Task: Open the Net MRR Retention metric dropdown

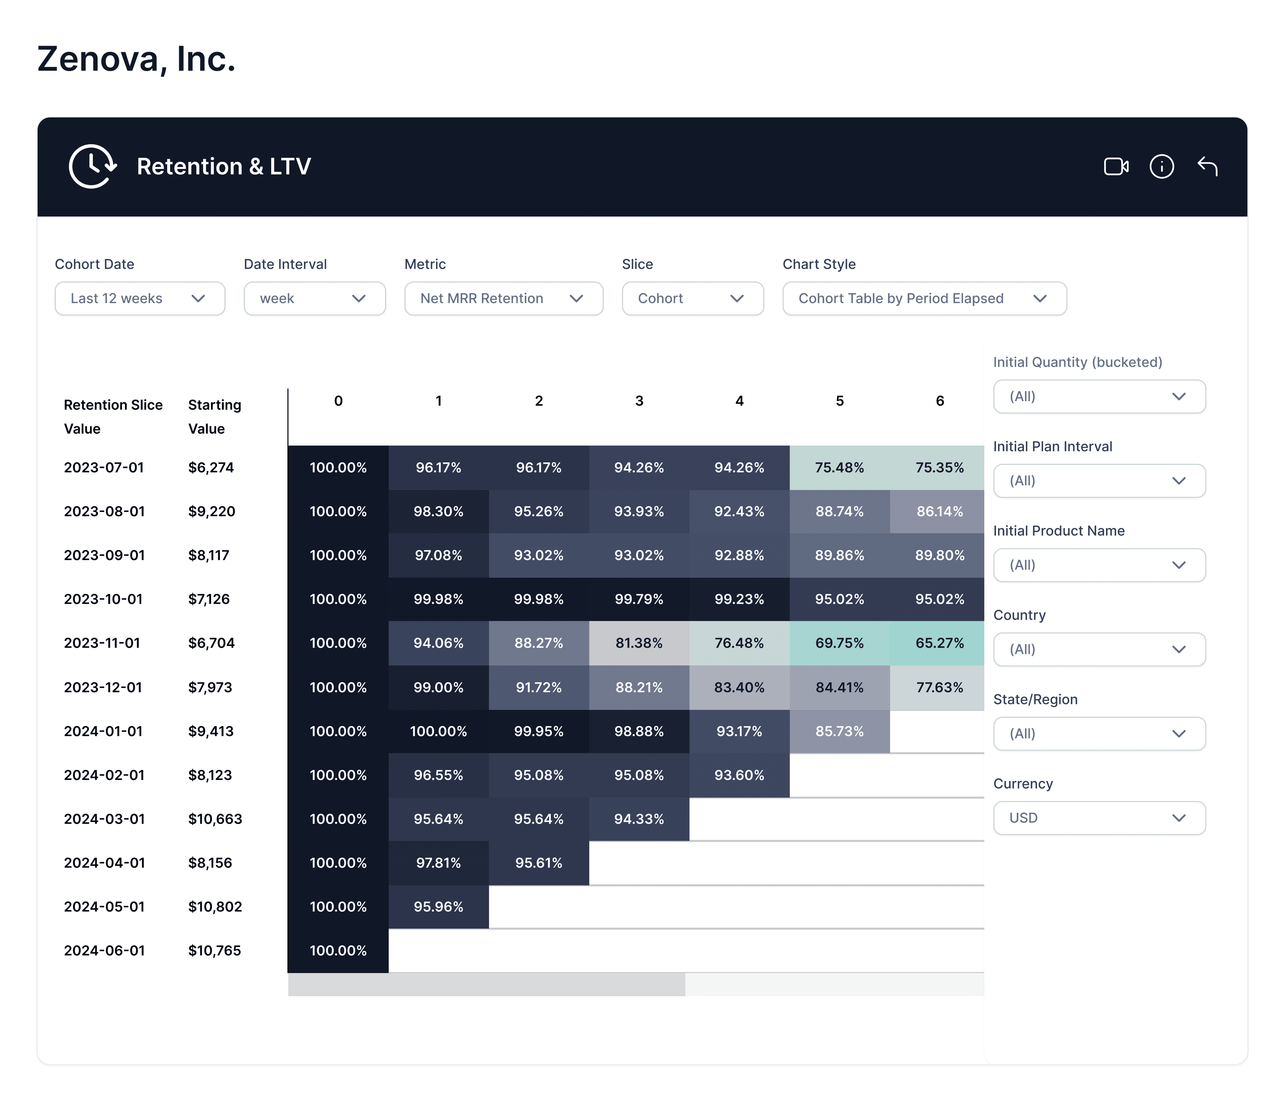Action: (x=504, y=298)
